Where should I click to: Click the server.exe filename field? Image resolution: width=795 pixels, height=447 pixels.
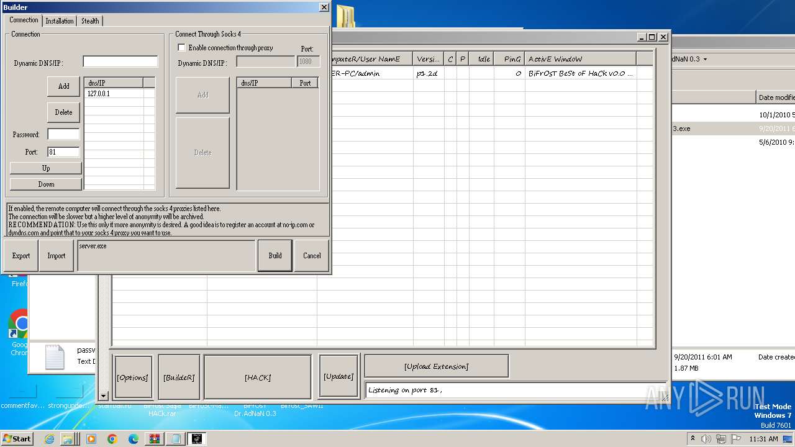click(166, 256)
